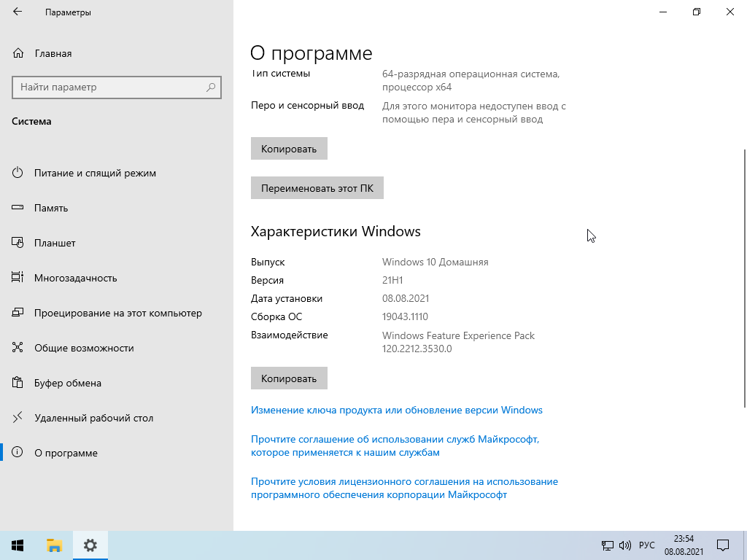Click the back arrow in Settings header

18,12
